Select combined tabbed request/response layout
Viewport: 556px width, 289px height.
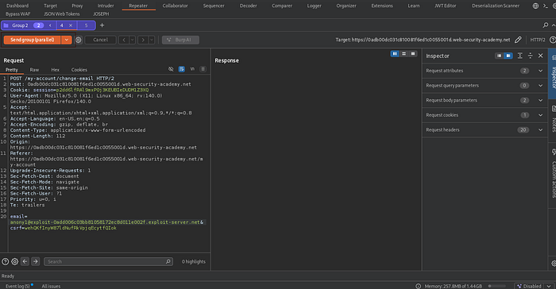pos(413,53)
